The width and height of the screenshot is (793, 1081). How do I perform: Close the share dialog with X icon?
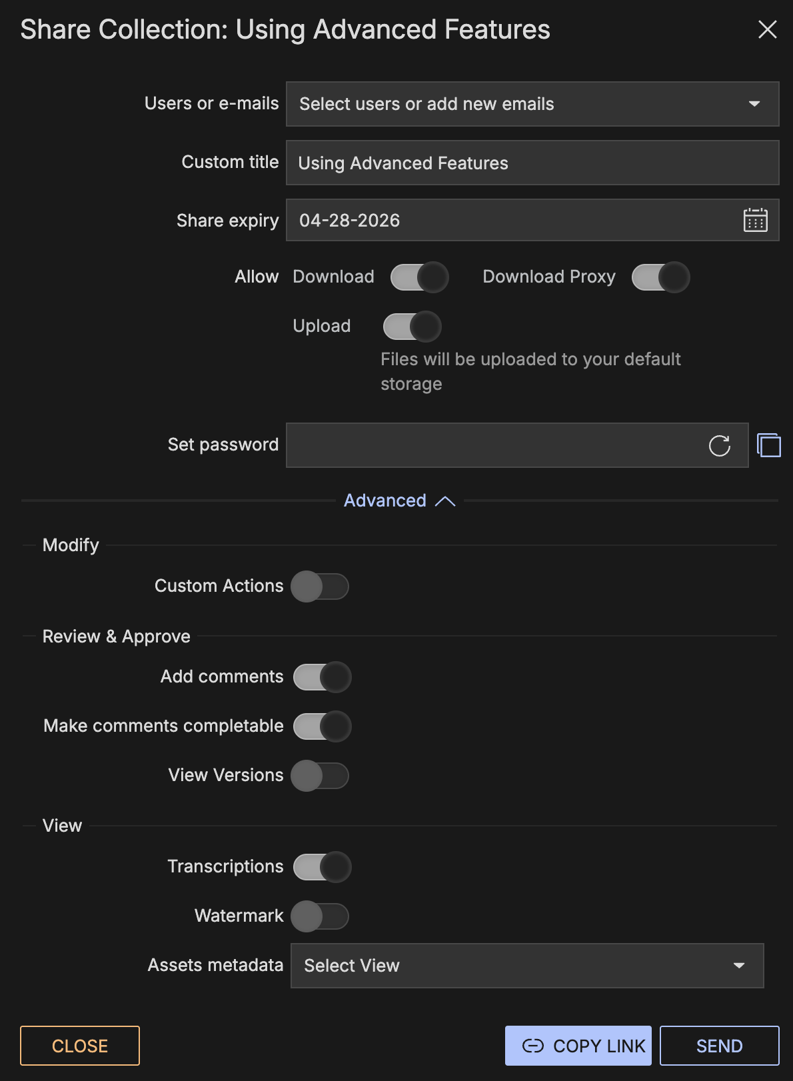coord(767,29)
